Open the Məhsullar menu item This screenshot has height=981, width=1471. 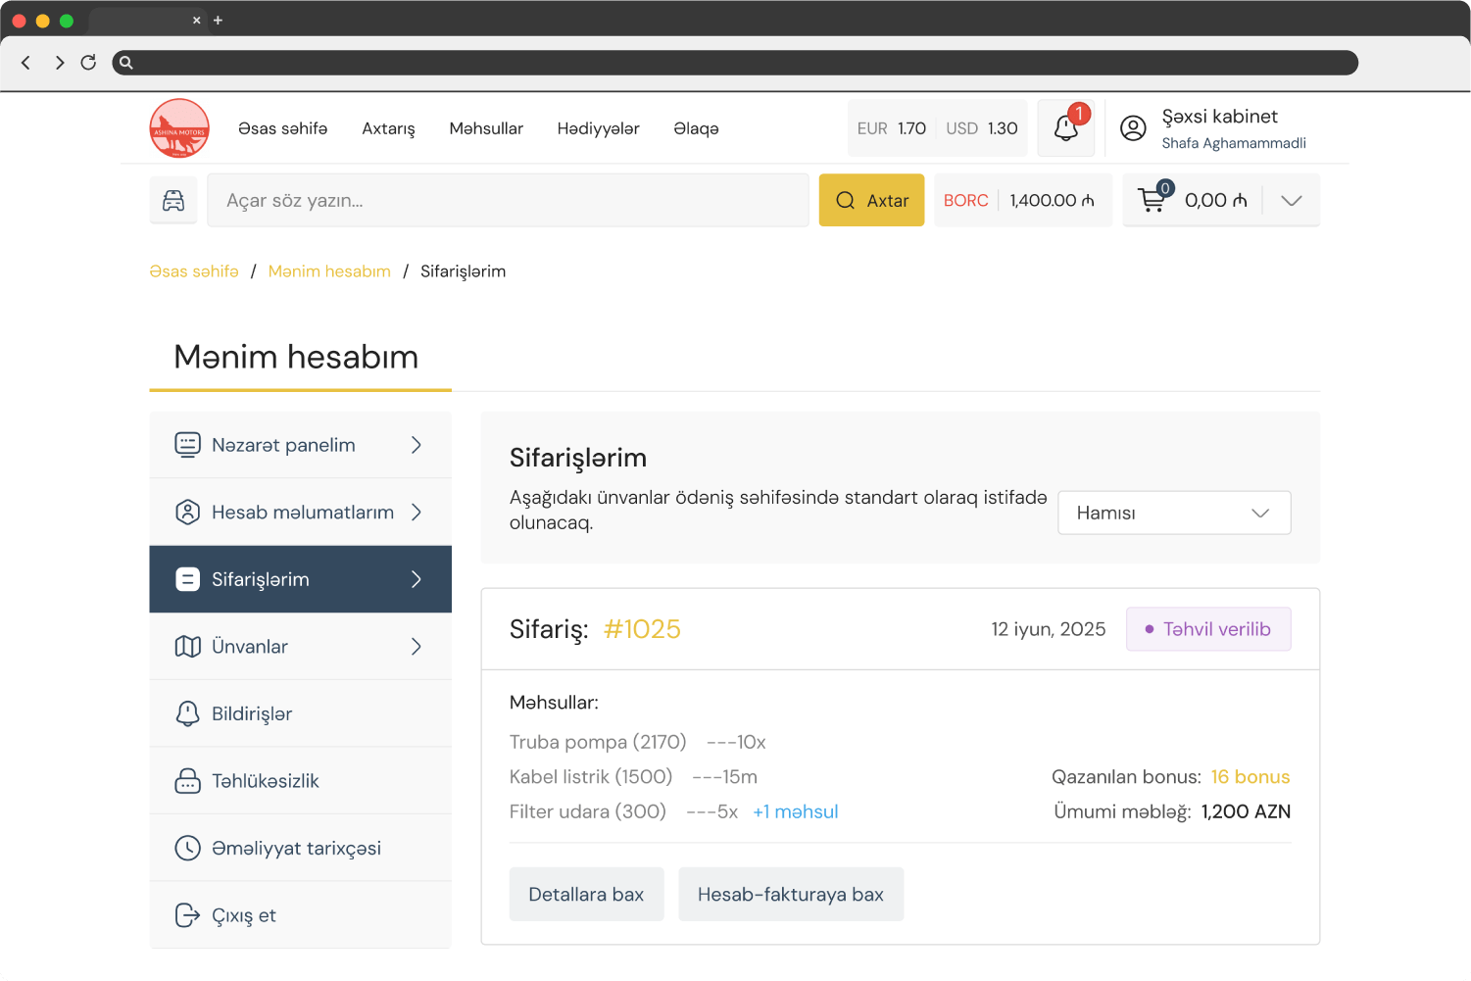(486, 127)
